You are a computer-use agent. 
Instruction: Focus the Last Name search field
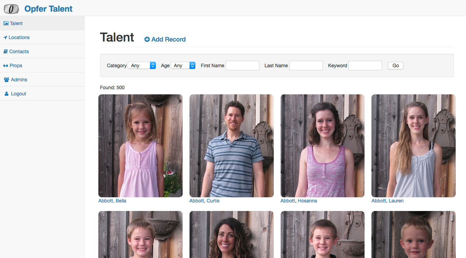pos(306,66)
